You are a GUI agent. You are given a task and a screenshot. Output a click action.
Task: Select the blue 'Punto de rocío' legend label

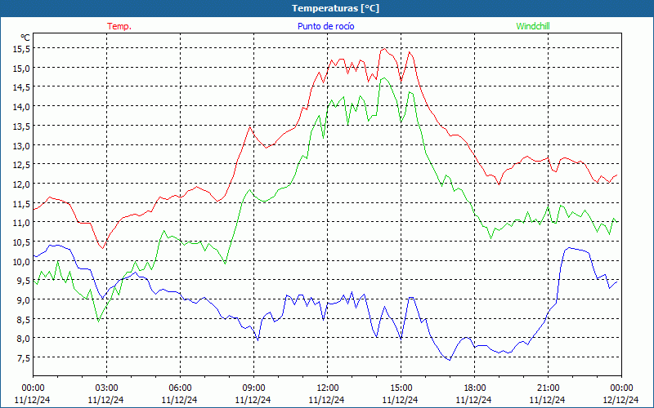pos(325,26)
